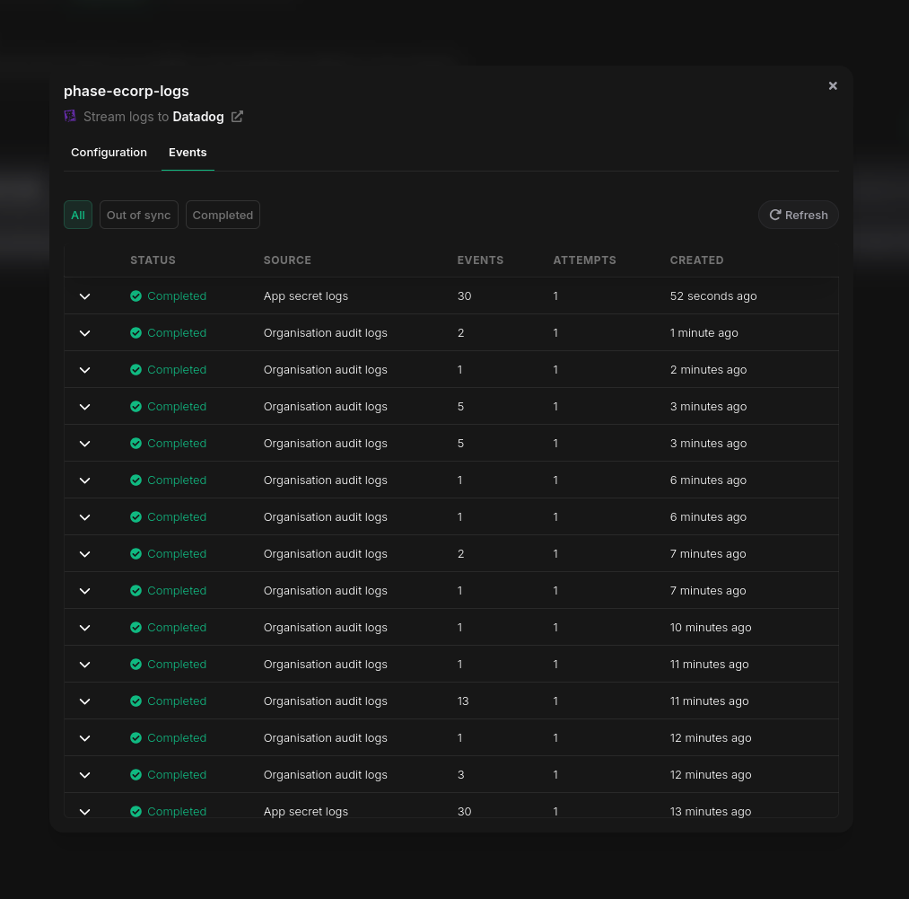Screen dimensions: 909x899
Task: Select the Events tab
Action: pyautogui.click(x=188, y=152)
